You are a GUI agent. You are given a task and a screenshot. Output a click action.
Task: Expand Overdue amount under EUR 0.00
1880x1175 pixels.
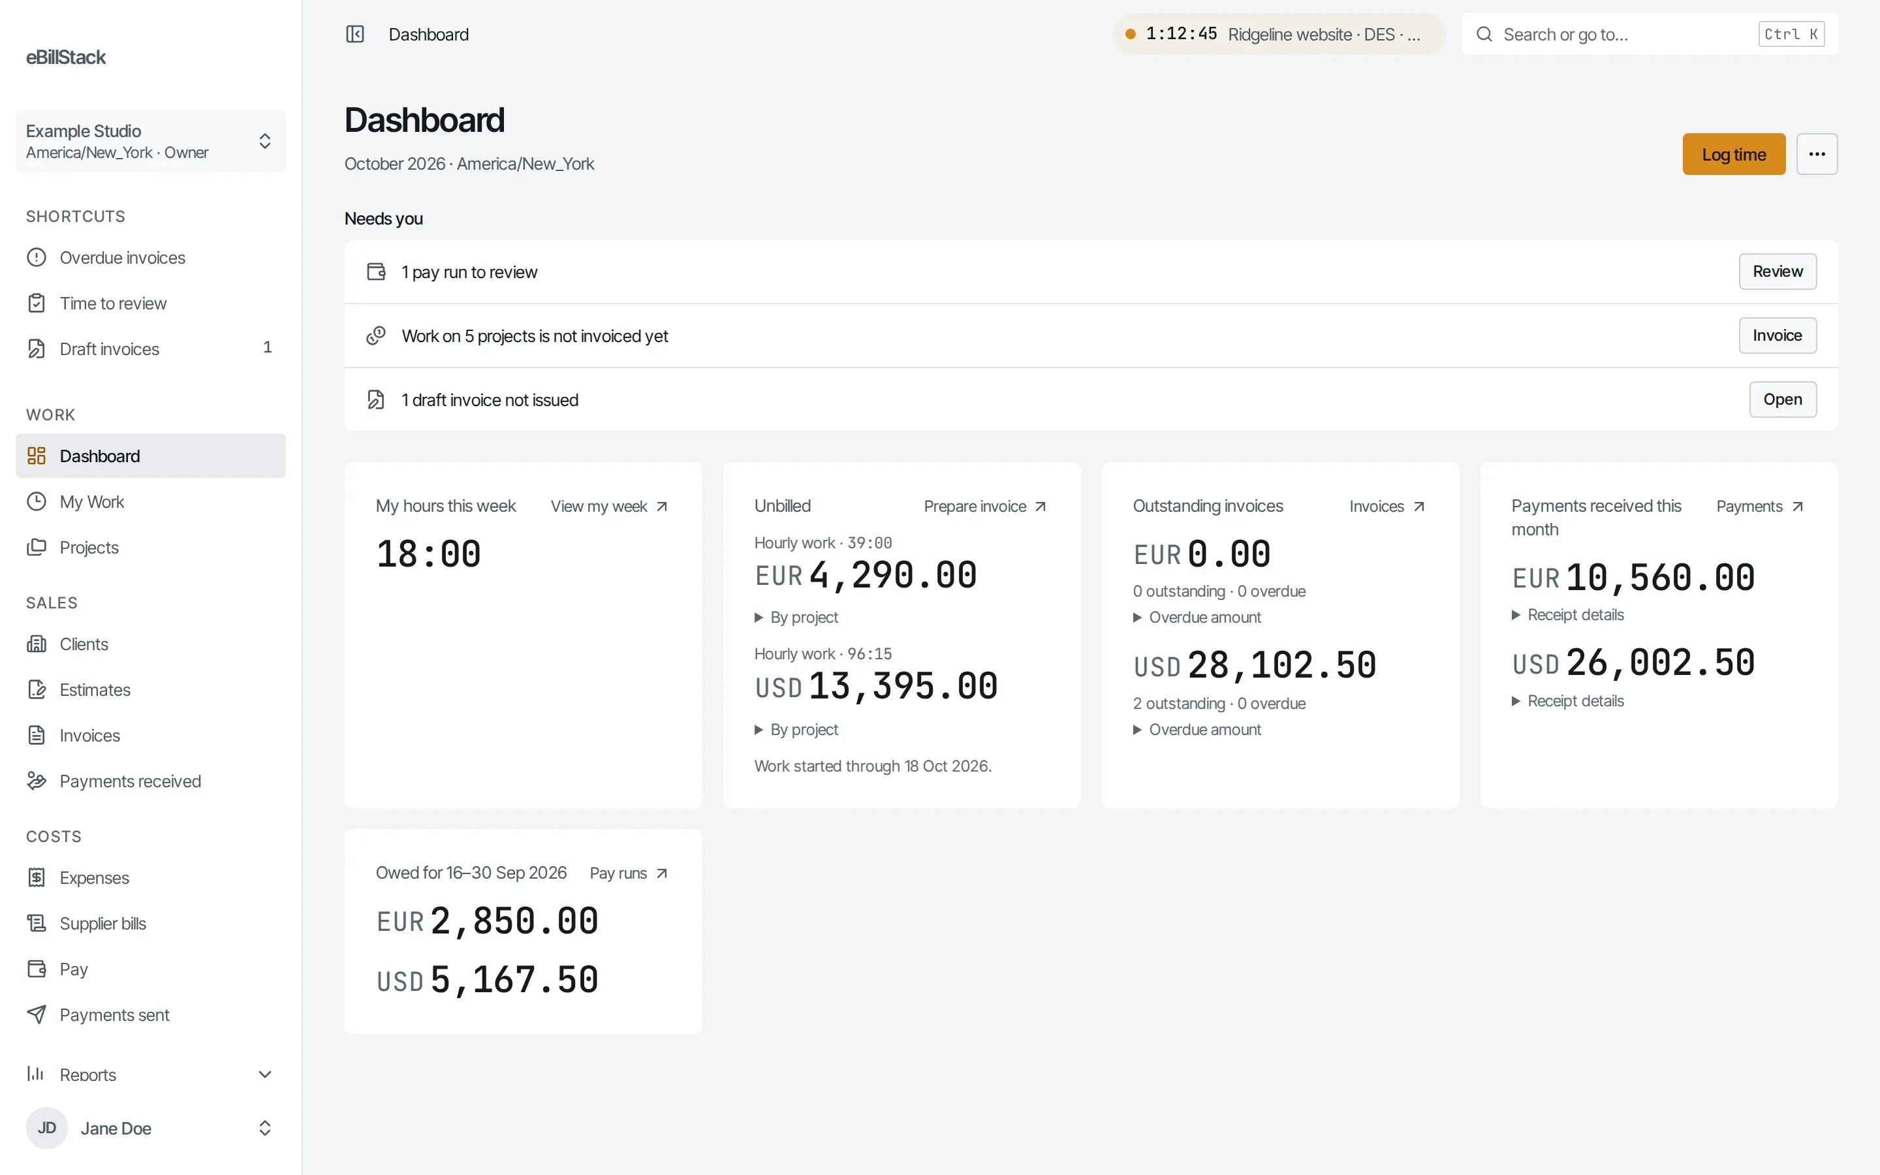pyautogui.click(x=1197, y=618)
